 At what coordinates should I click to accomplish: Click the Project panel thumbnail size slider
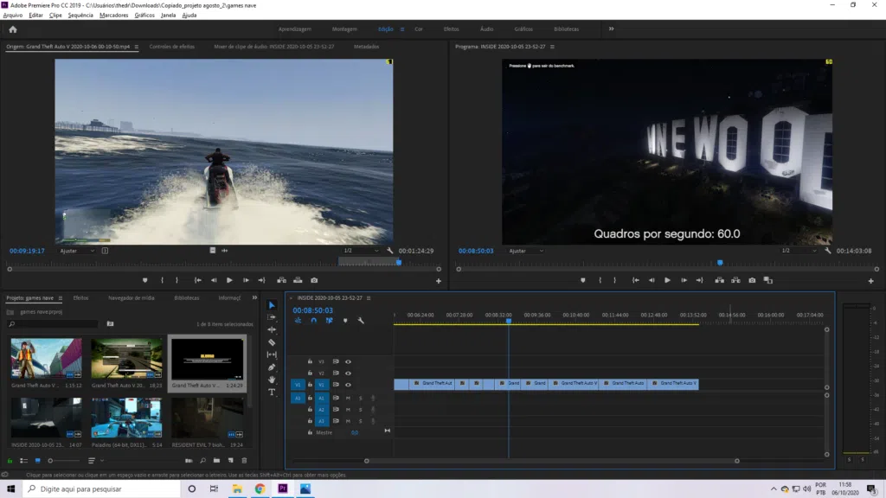click(x=52, y=461)
